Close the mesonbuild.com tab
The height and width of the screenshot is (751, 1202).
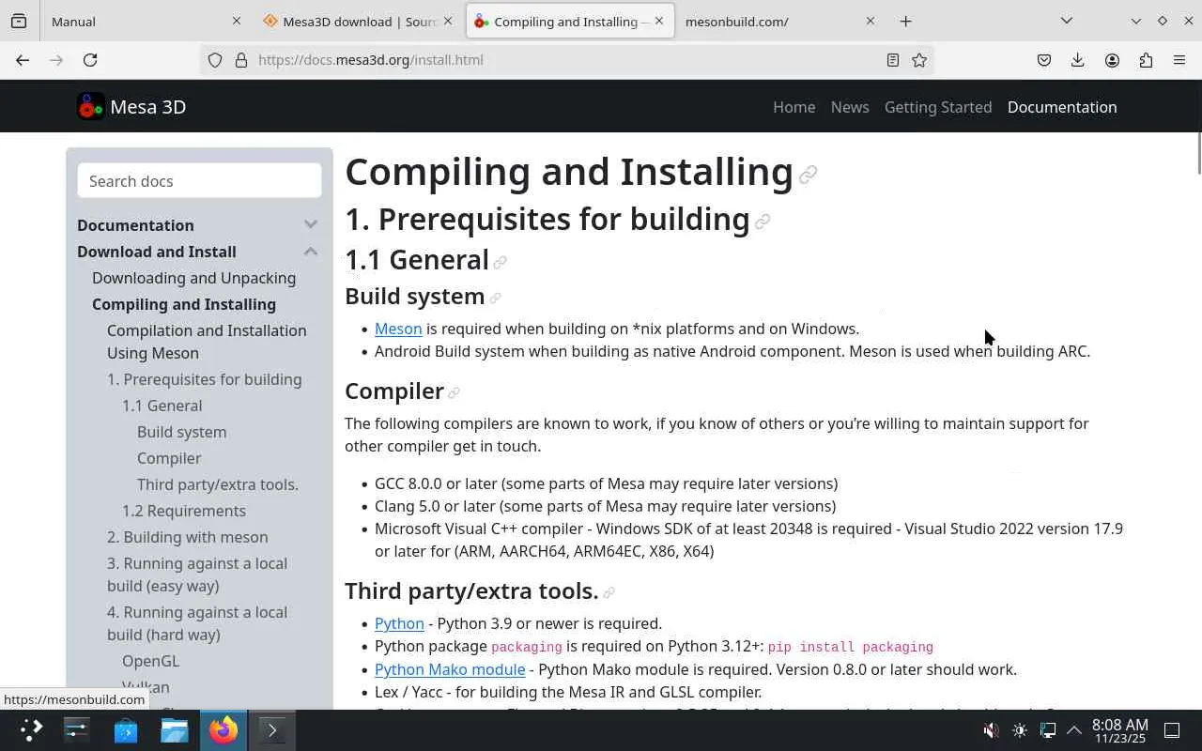coord(870,21)
